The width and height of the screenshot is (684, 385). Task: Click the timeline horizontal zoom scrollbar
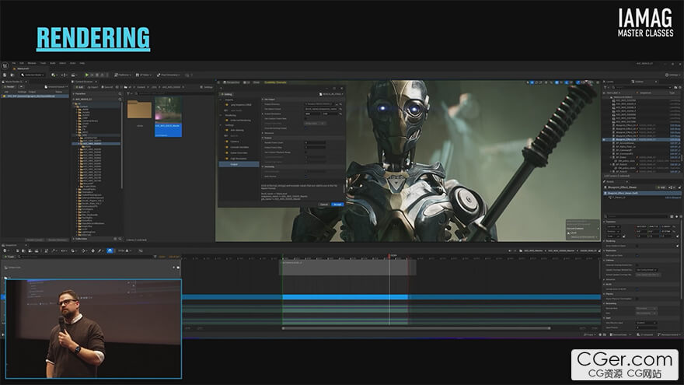pos(416,327)
